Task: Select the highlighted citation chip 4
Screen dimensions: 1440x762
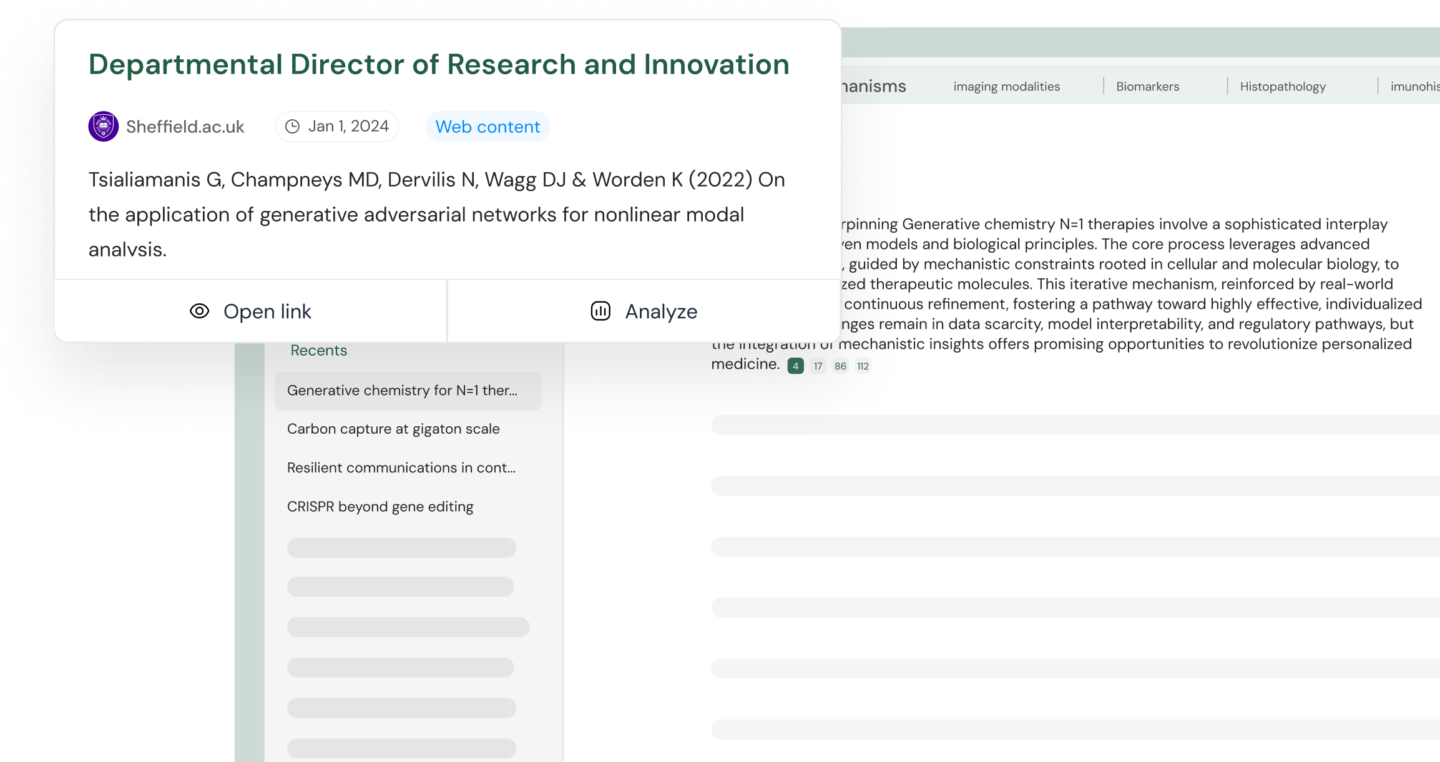Action: [796, 365]
